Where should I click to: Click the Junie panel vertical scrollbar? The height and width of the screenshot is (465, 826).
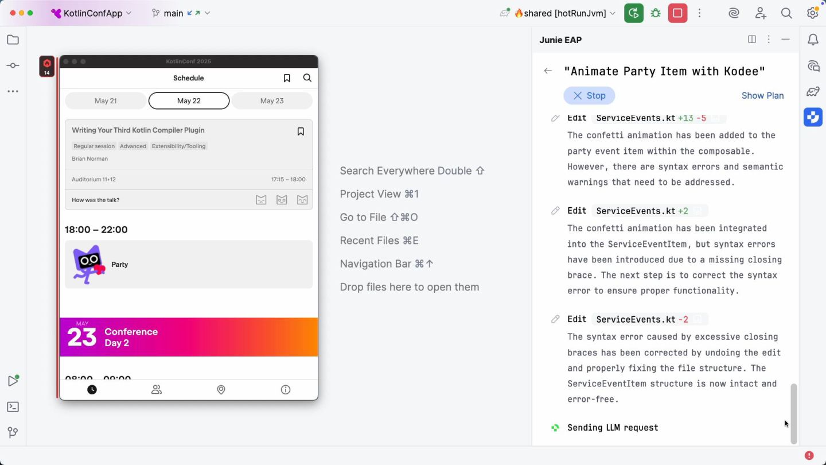coord(794,413)
